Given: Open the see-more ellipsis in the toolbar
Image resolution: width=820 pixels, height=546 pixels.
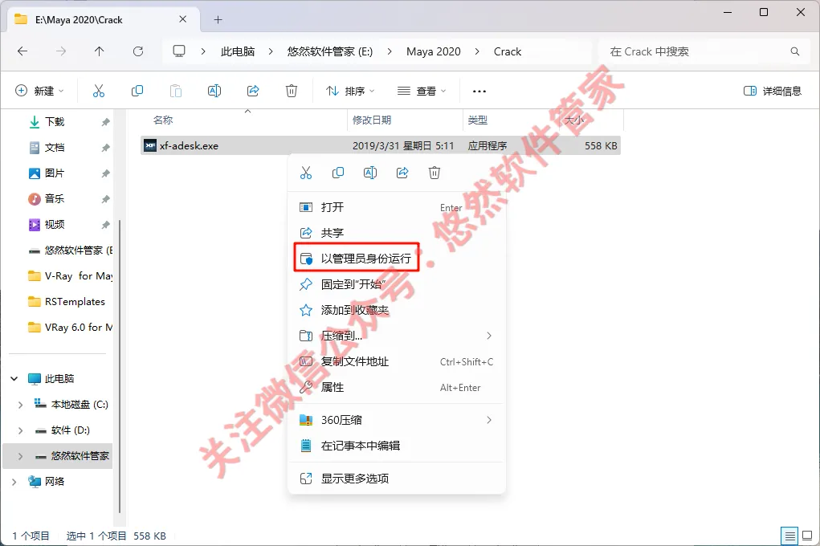Looking at the screenshot, I should point(479,91).
